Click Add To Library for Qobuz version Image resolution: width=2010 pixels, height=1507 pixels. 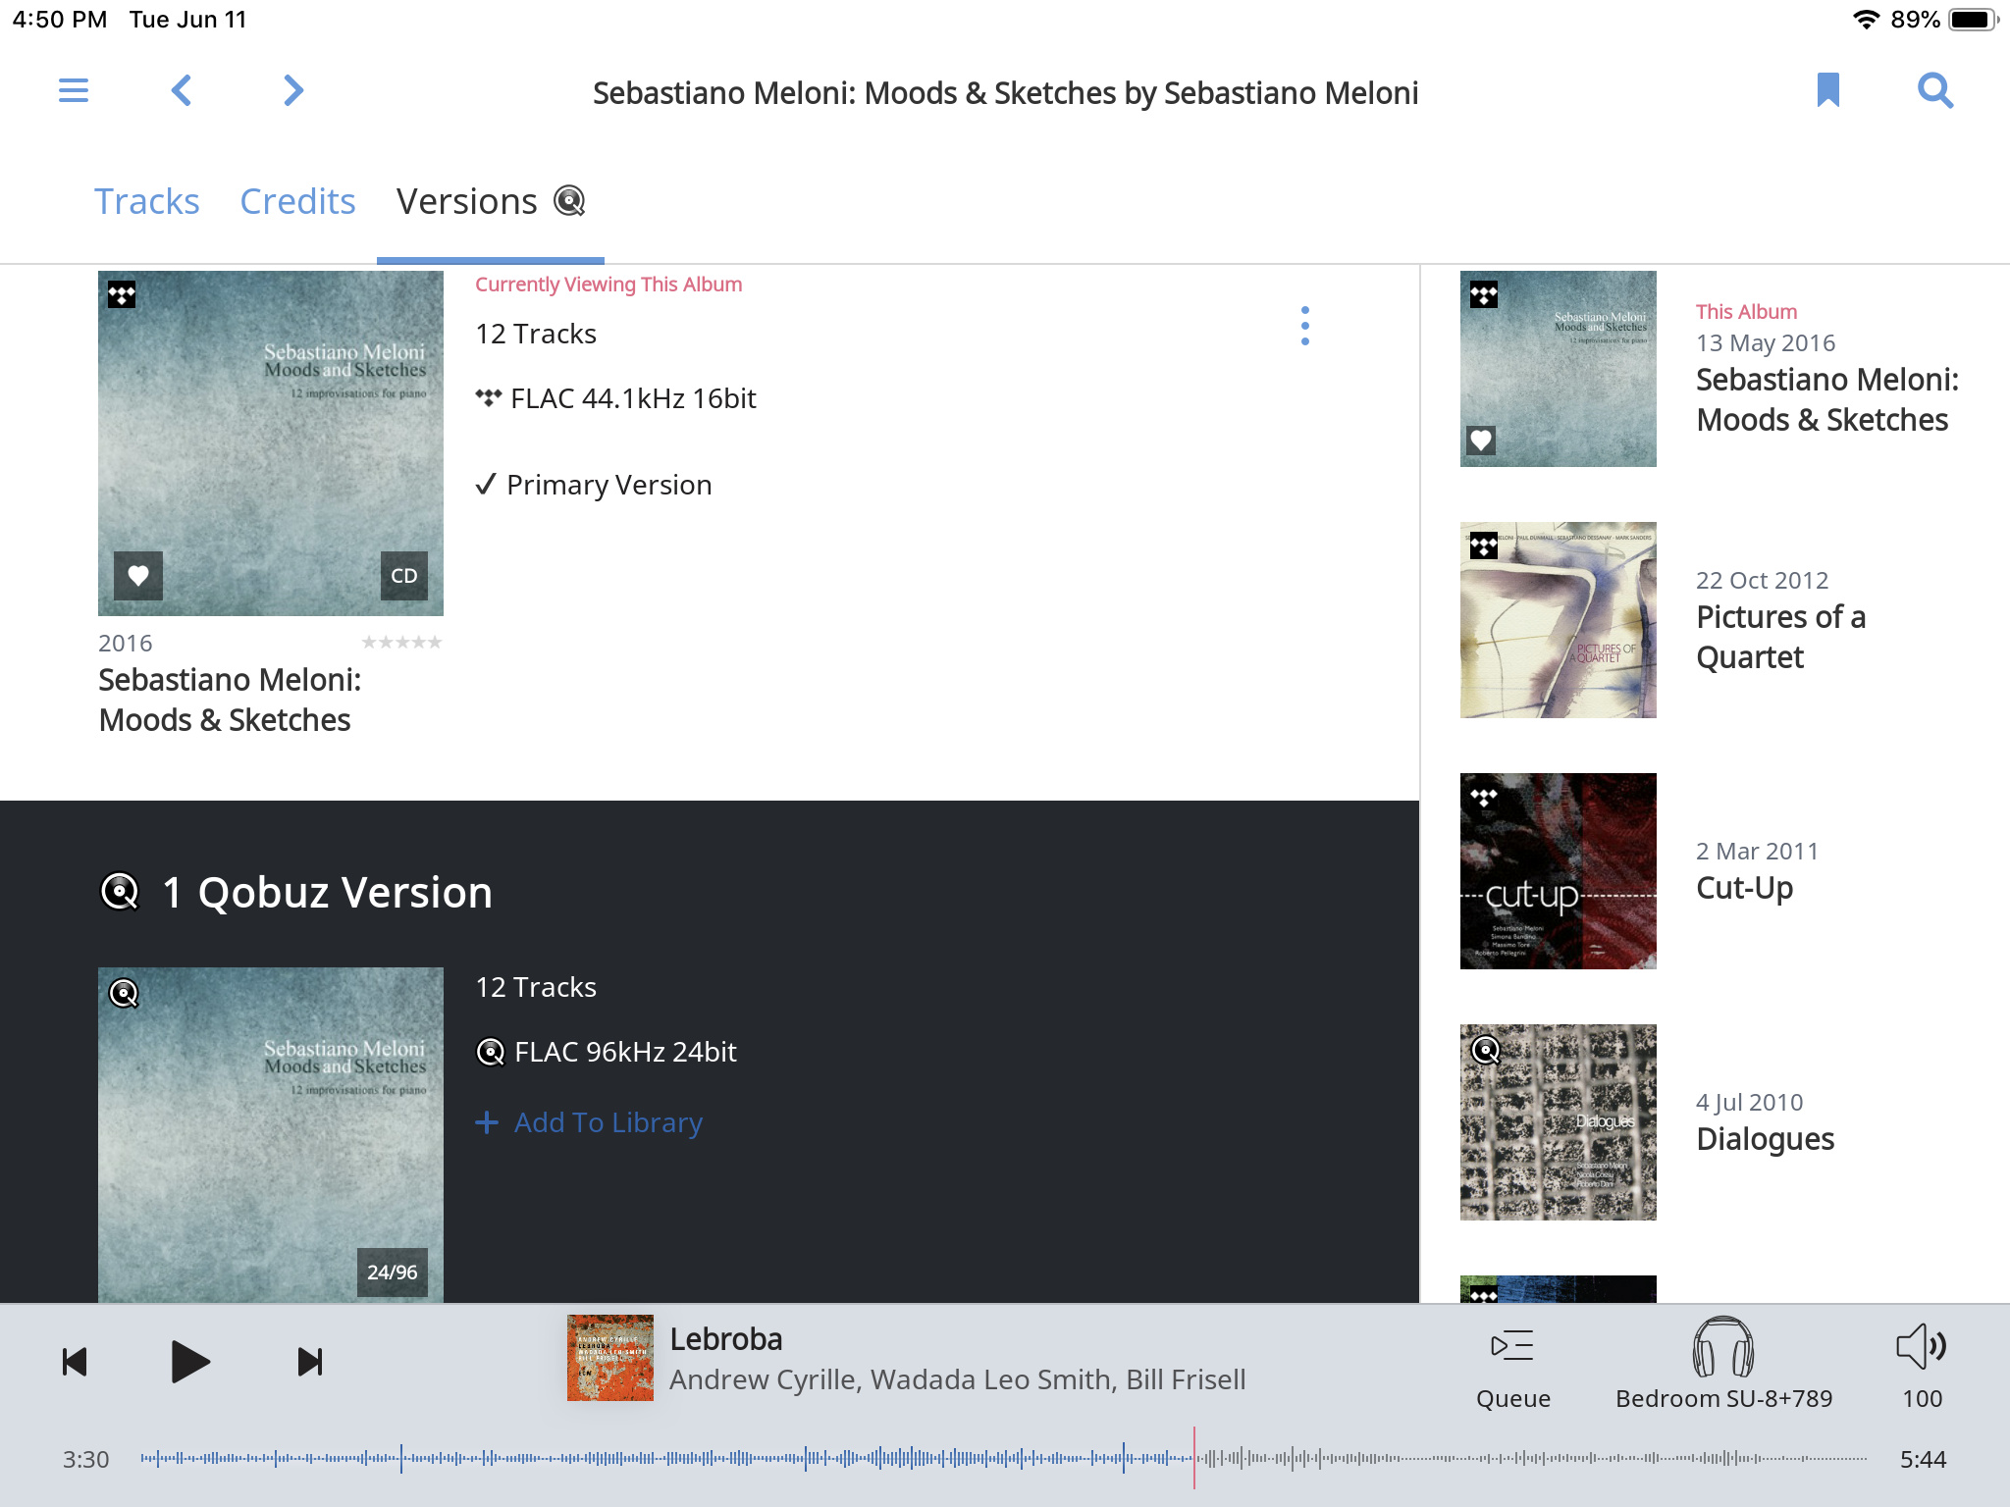click(x=590, y=1122)
